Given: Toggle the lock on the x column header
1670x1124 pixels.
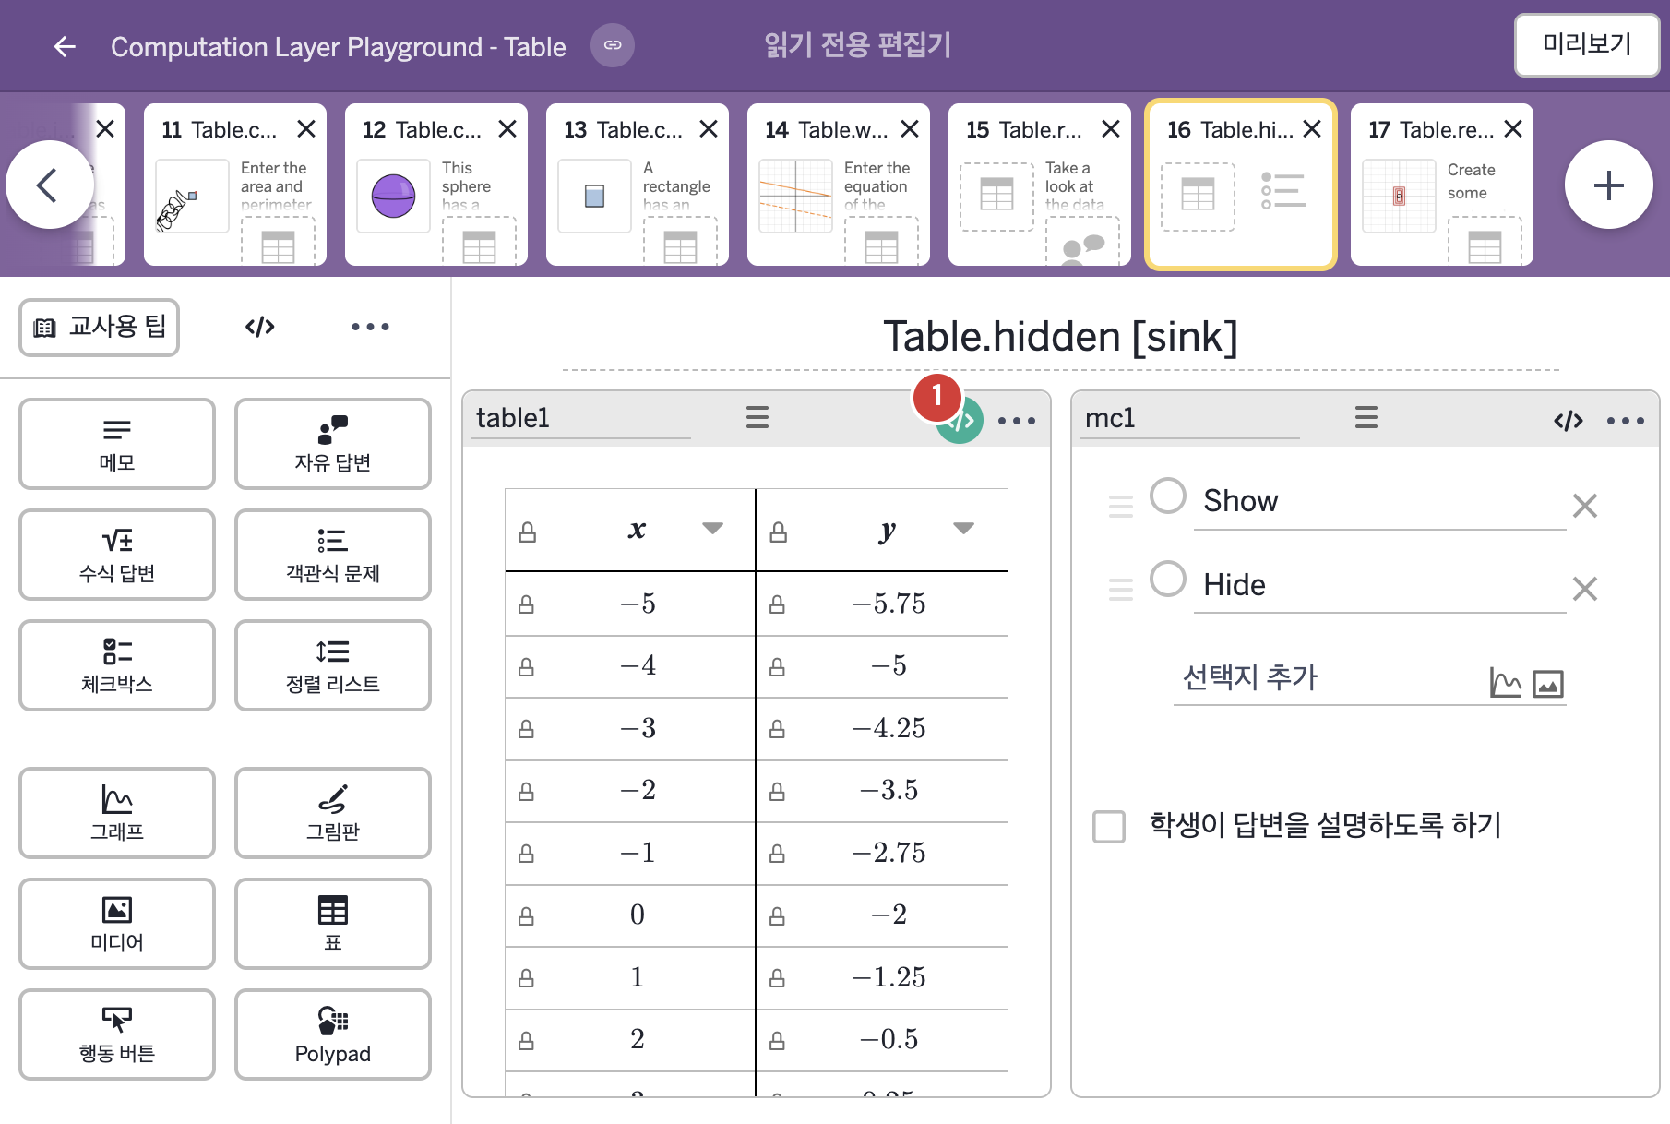Looking at the screenshot, I should (528, 532).
